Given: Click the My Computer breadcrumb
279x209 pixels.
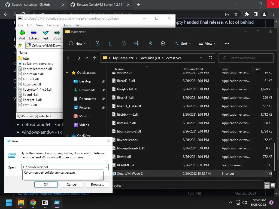Looking at the screenshot, I should (123, 58).
